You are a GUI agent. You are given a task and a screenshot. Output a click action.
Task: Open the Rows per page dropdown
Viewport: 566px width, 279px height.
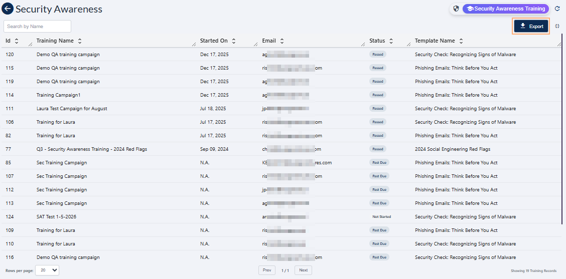pos(47,270)
